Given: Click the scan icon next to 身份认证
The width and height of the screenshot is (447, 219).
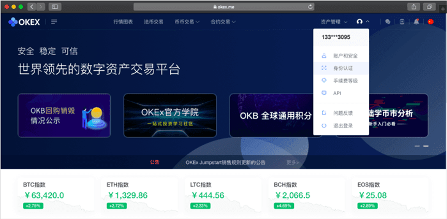Looking at the screenshot, I should tap(324, 68).
